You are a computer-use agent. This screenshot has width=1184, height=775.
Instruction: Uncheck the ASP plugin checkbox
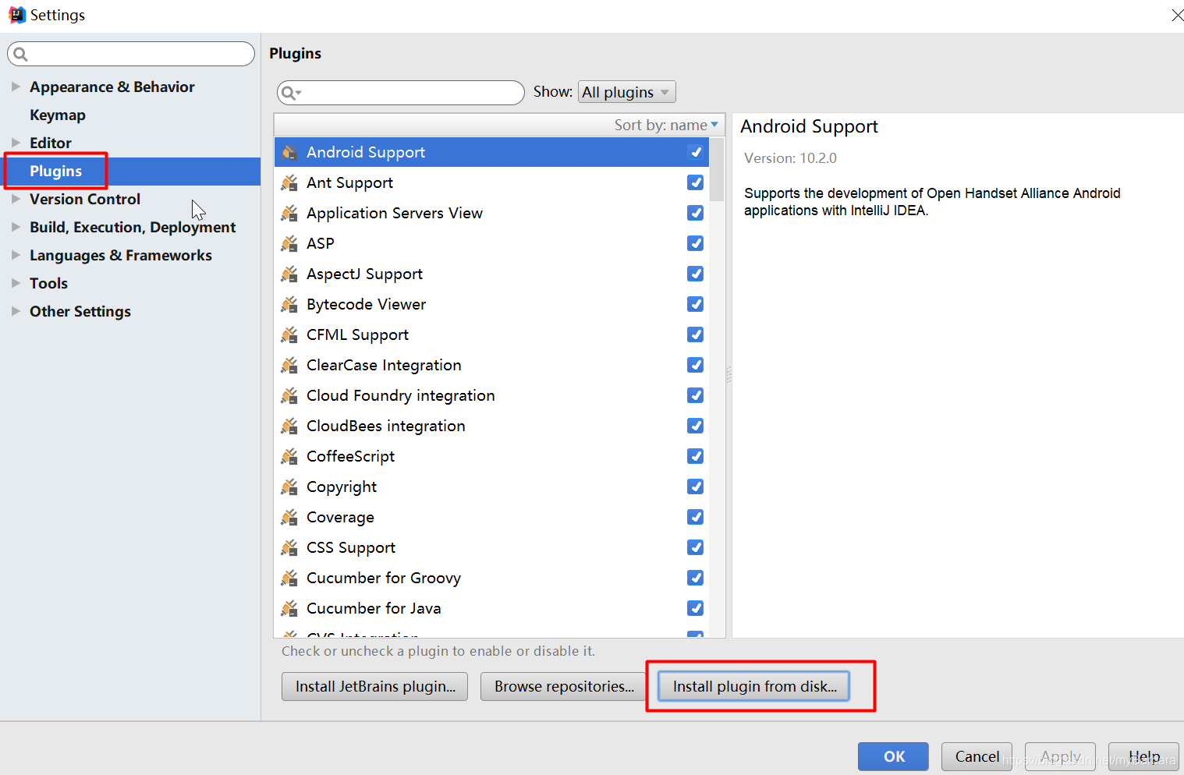[696, 243]
